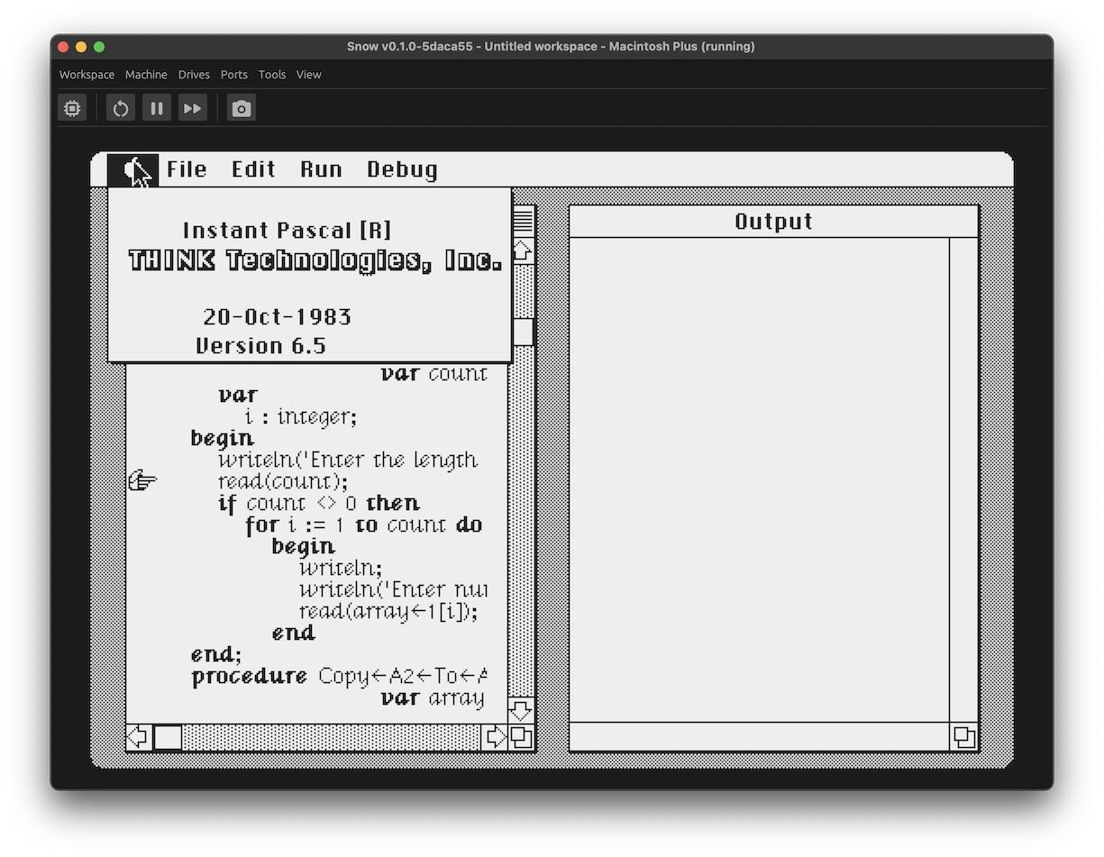Click the 'read(count);' code line

pyautogui.click(x=282, y=482)
